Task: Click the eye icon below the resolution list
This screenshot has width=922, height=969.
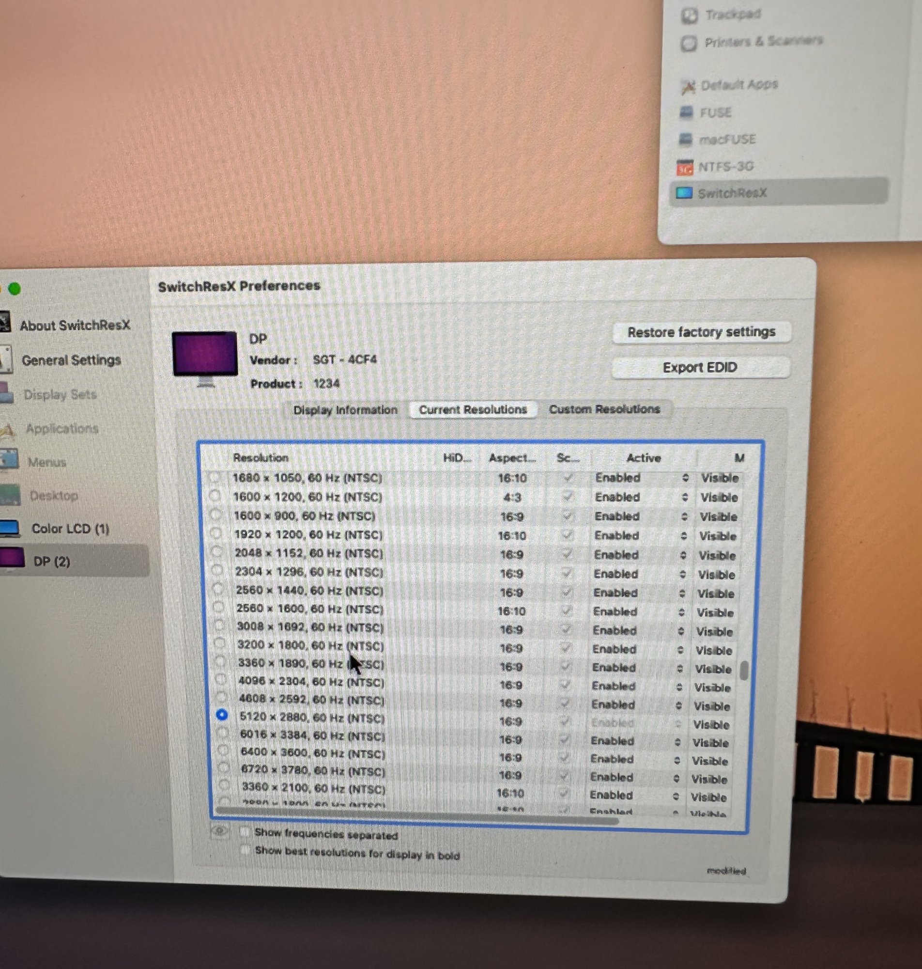Action: click(x=219, y=831)
